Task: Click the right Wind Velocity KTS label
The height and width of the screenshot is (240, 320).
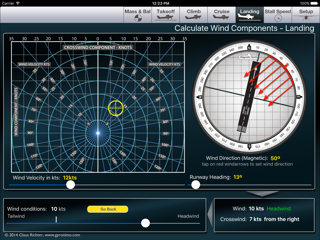Action: pyautogui.click(x=164, y=64)
